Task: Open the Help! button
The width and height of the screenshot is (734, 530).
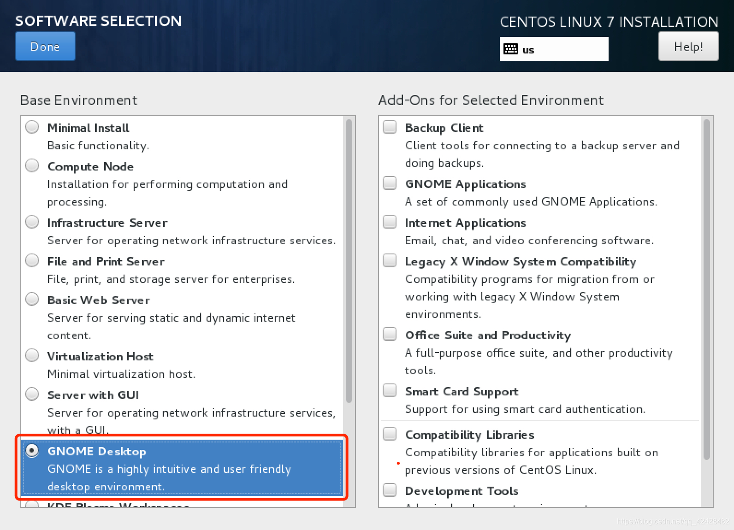Action: (688, 46)
